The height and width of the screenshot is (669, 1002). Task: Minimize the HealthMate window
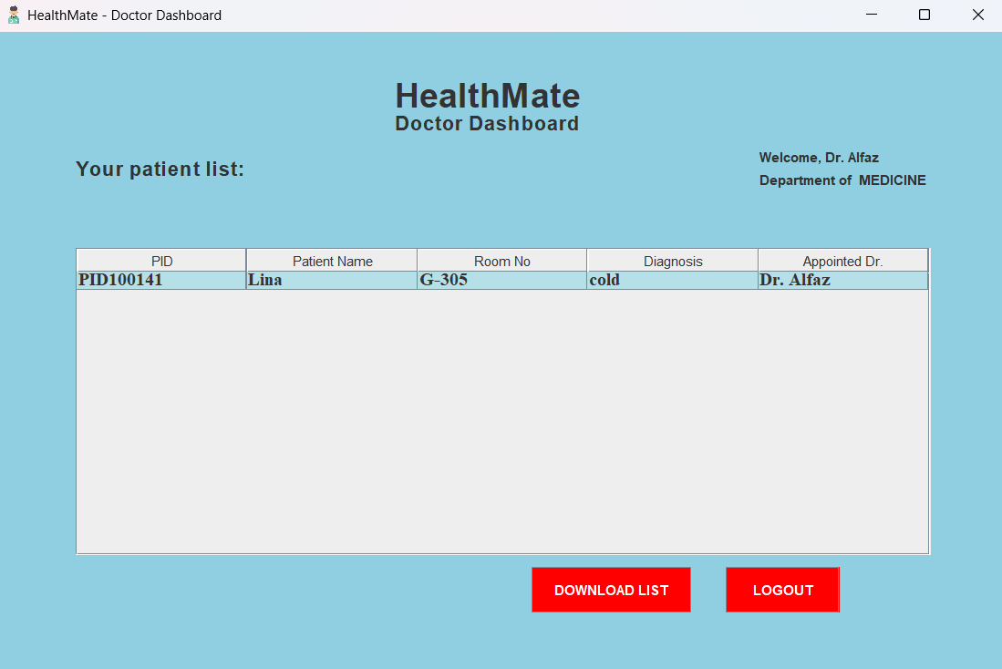pyautogui.click(x=872, y=15)
